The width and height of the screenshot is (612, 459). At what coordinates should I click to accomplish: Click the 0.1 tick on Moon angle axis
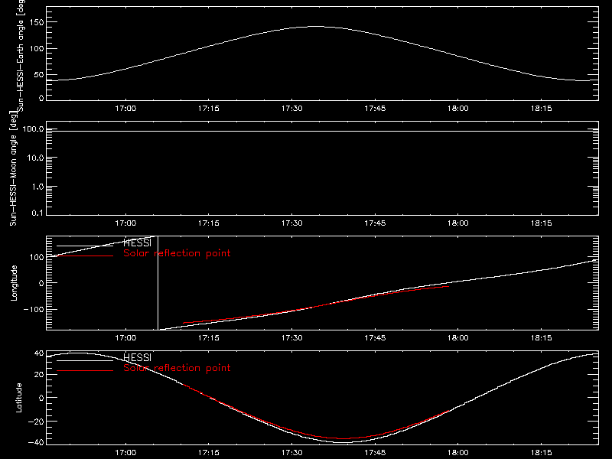click(37, 213)
